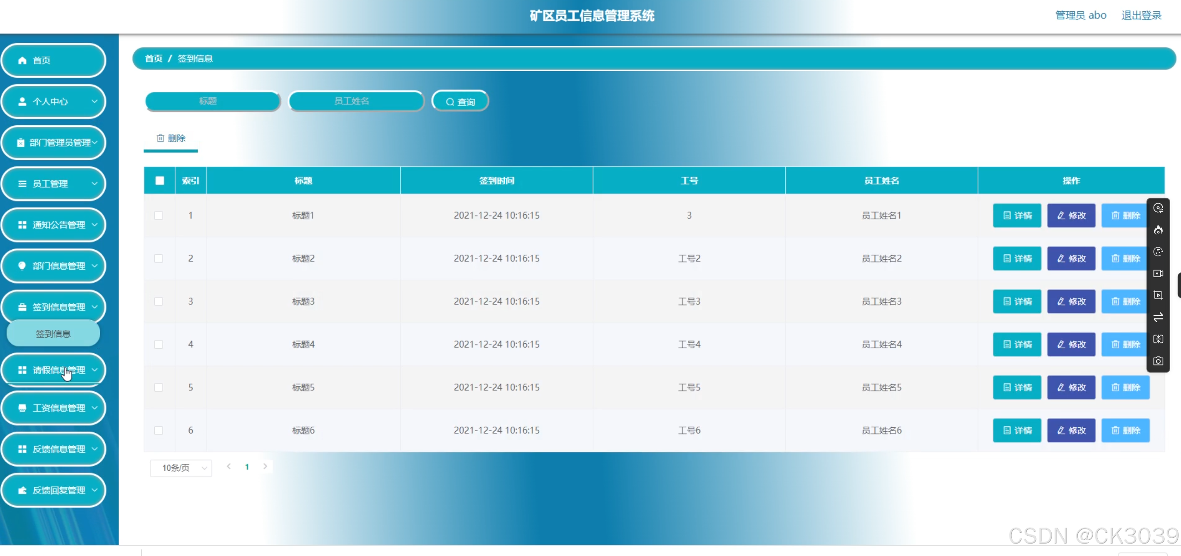The image size is (1181, 556).
Task: Click 修改 button for 标题2 row
Action: pos(1071,258)
